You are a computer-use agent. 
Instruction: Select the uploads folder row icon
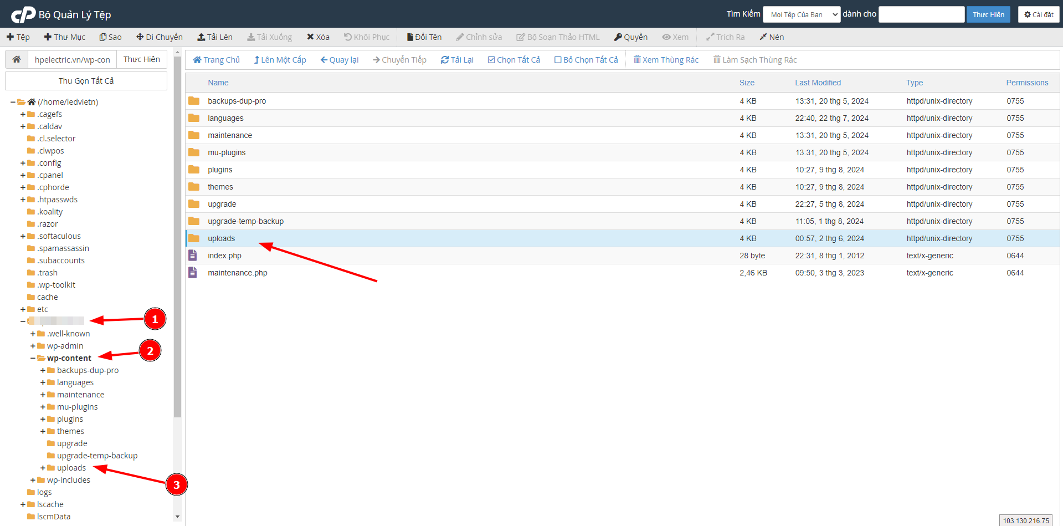(194, 238)
